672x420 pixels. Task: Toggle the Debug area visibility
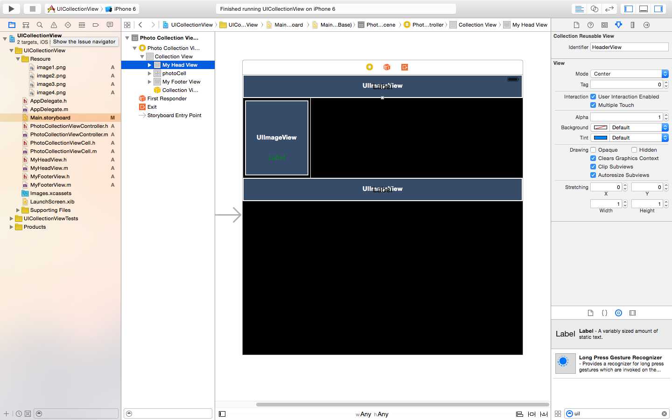644,9
